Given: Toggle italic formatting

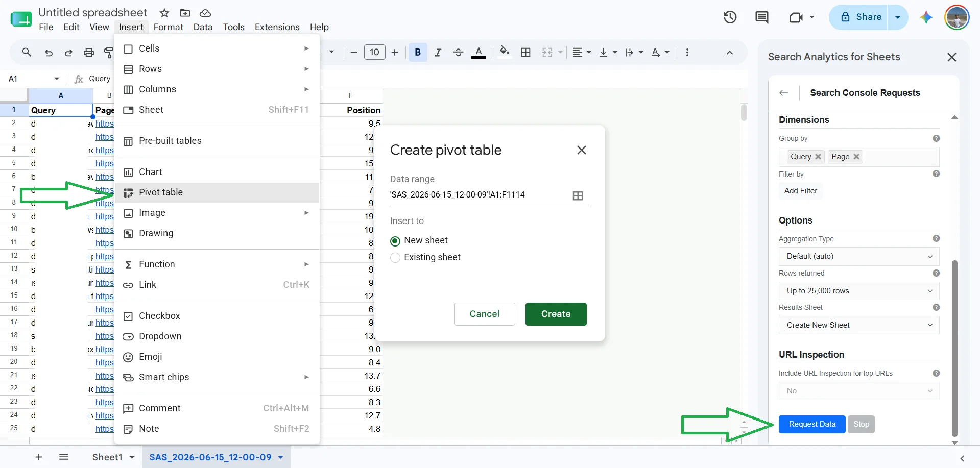Looking at the screenshot, I should coord(438,52).
